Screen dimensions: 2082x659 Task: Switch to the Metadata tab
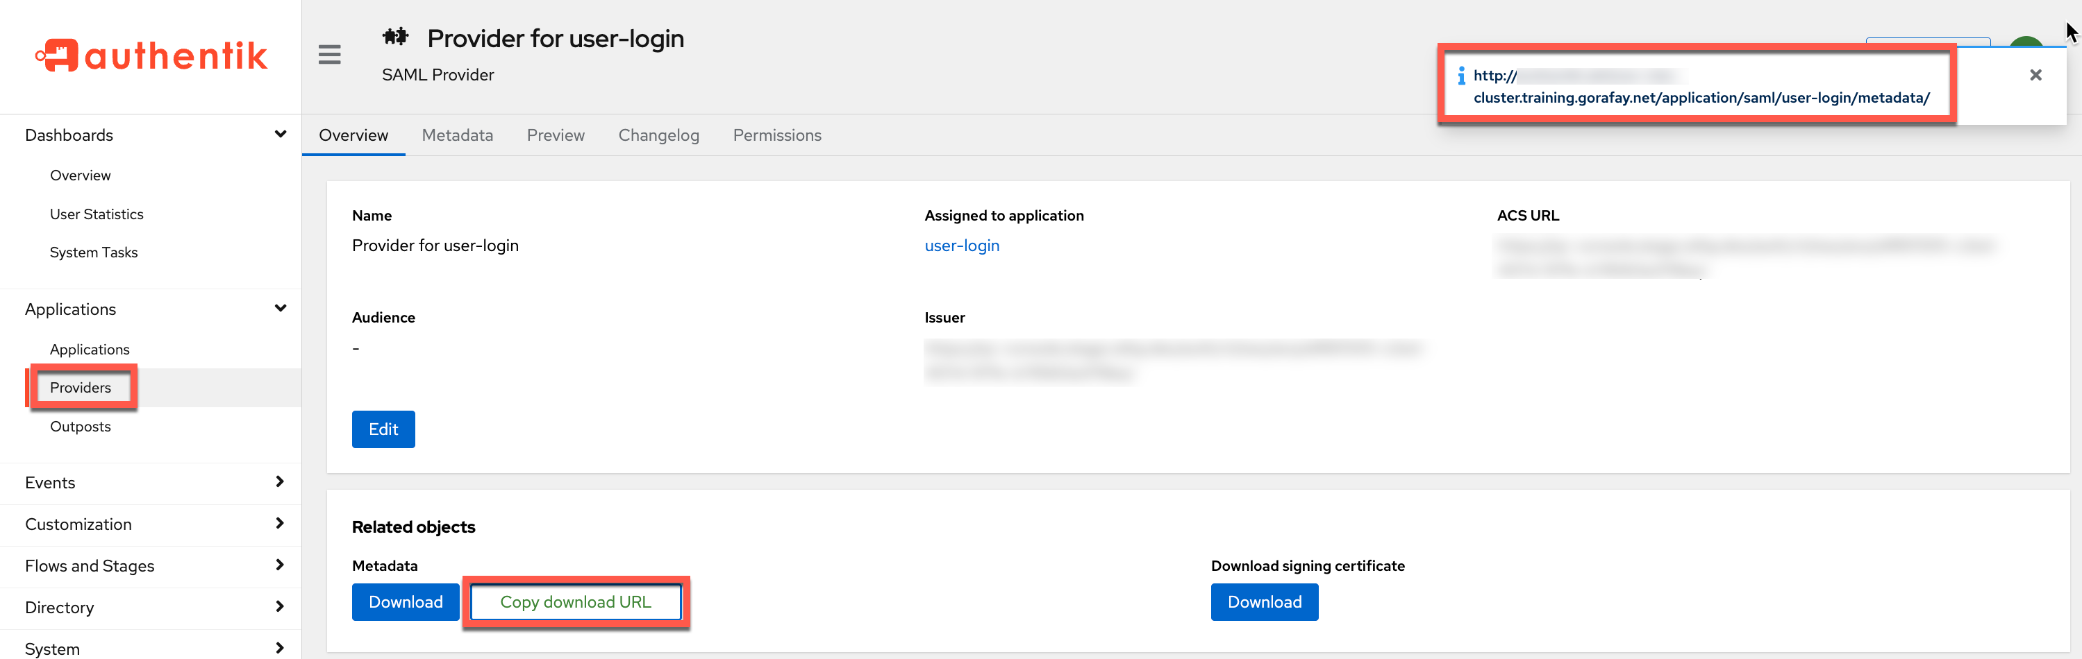pyautogui.click(x=458, y=135)
